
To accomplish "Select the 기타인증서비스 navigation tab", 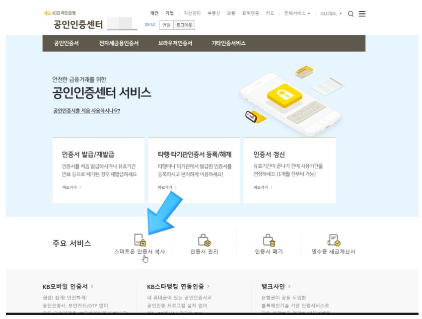I will [228, 43].
